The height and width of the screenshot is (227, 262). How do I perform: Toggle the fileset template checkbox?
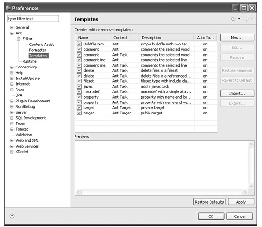(79, 81)
